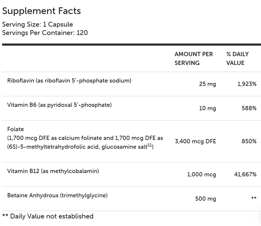This screenshot has height=226, width=261.
Task: Click the Supplement Facts heading
Action: 41,11
